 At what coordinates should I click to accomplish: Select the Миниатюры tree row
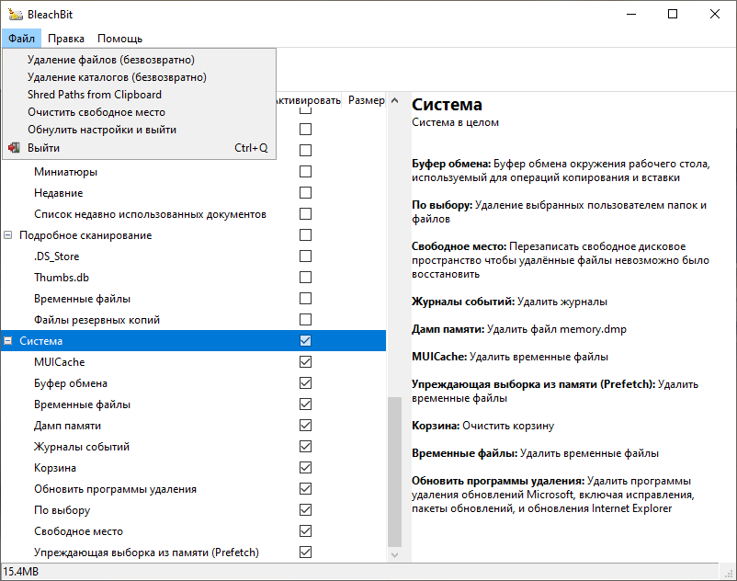[x=193, y=172]
